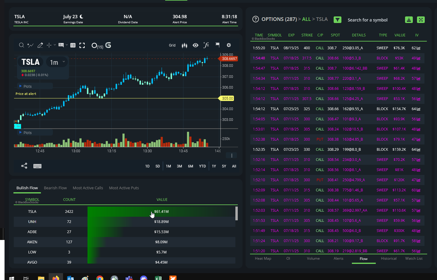Open Most Active Puts tab

click(x=124, y=188)
